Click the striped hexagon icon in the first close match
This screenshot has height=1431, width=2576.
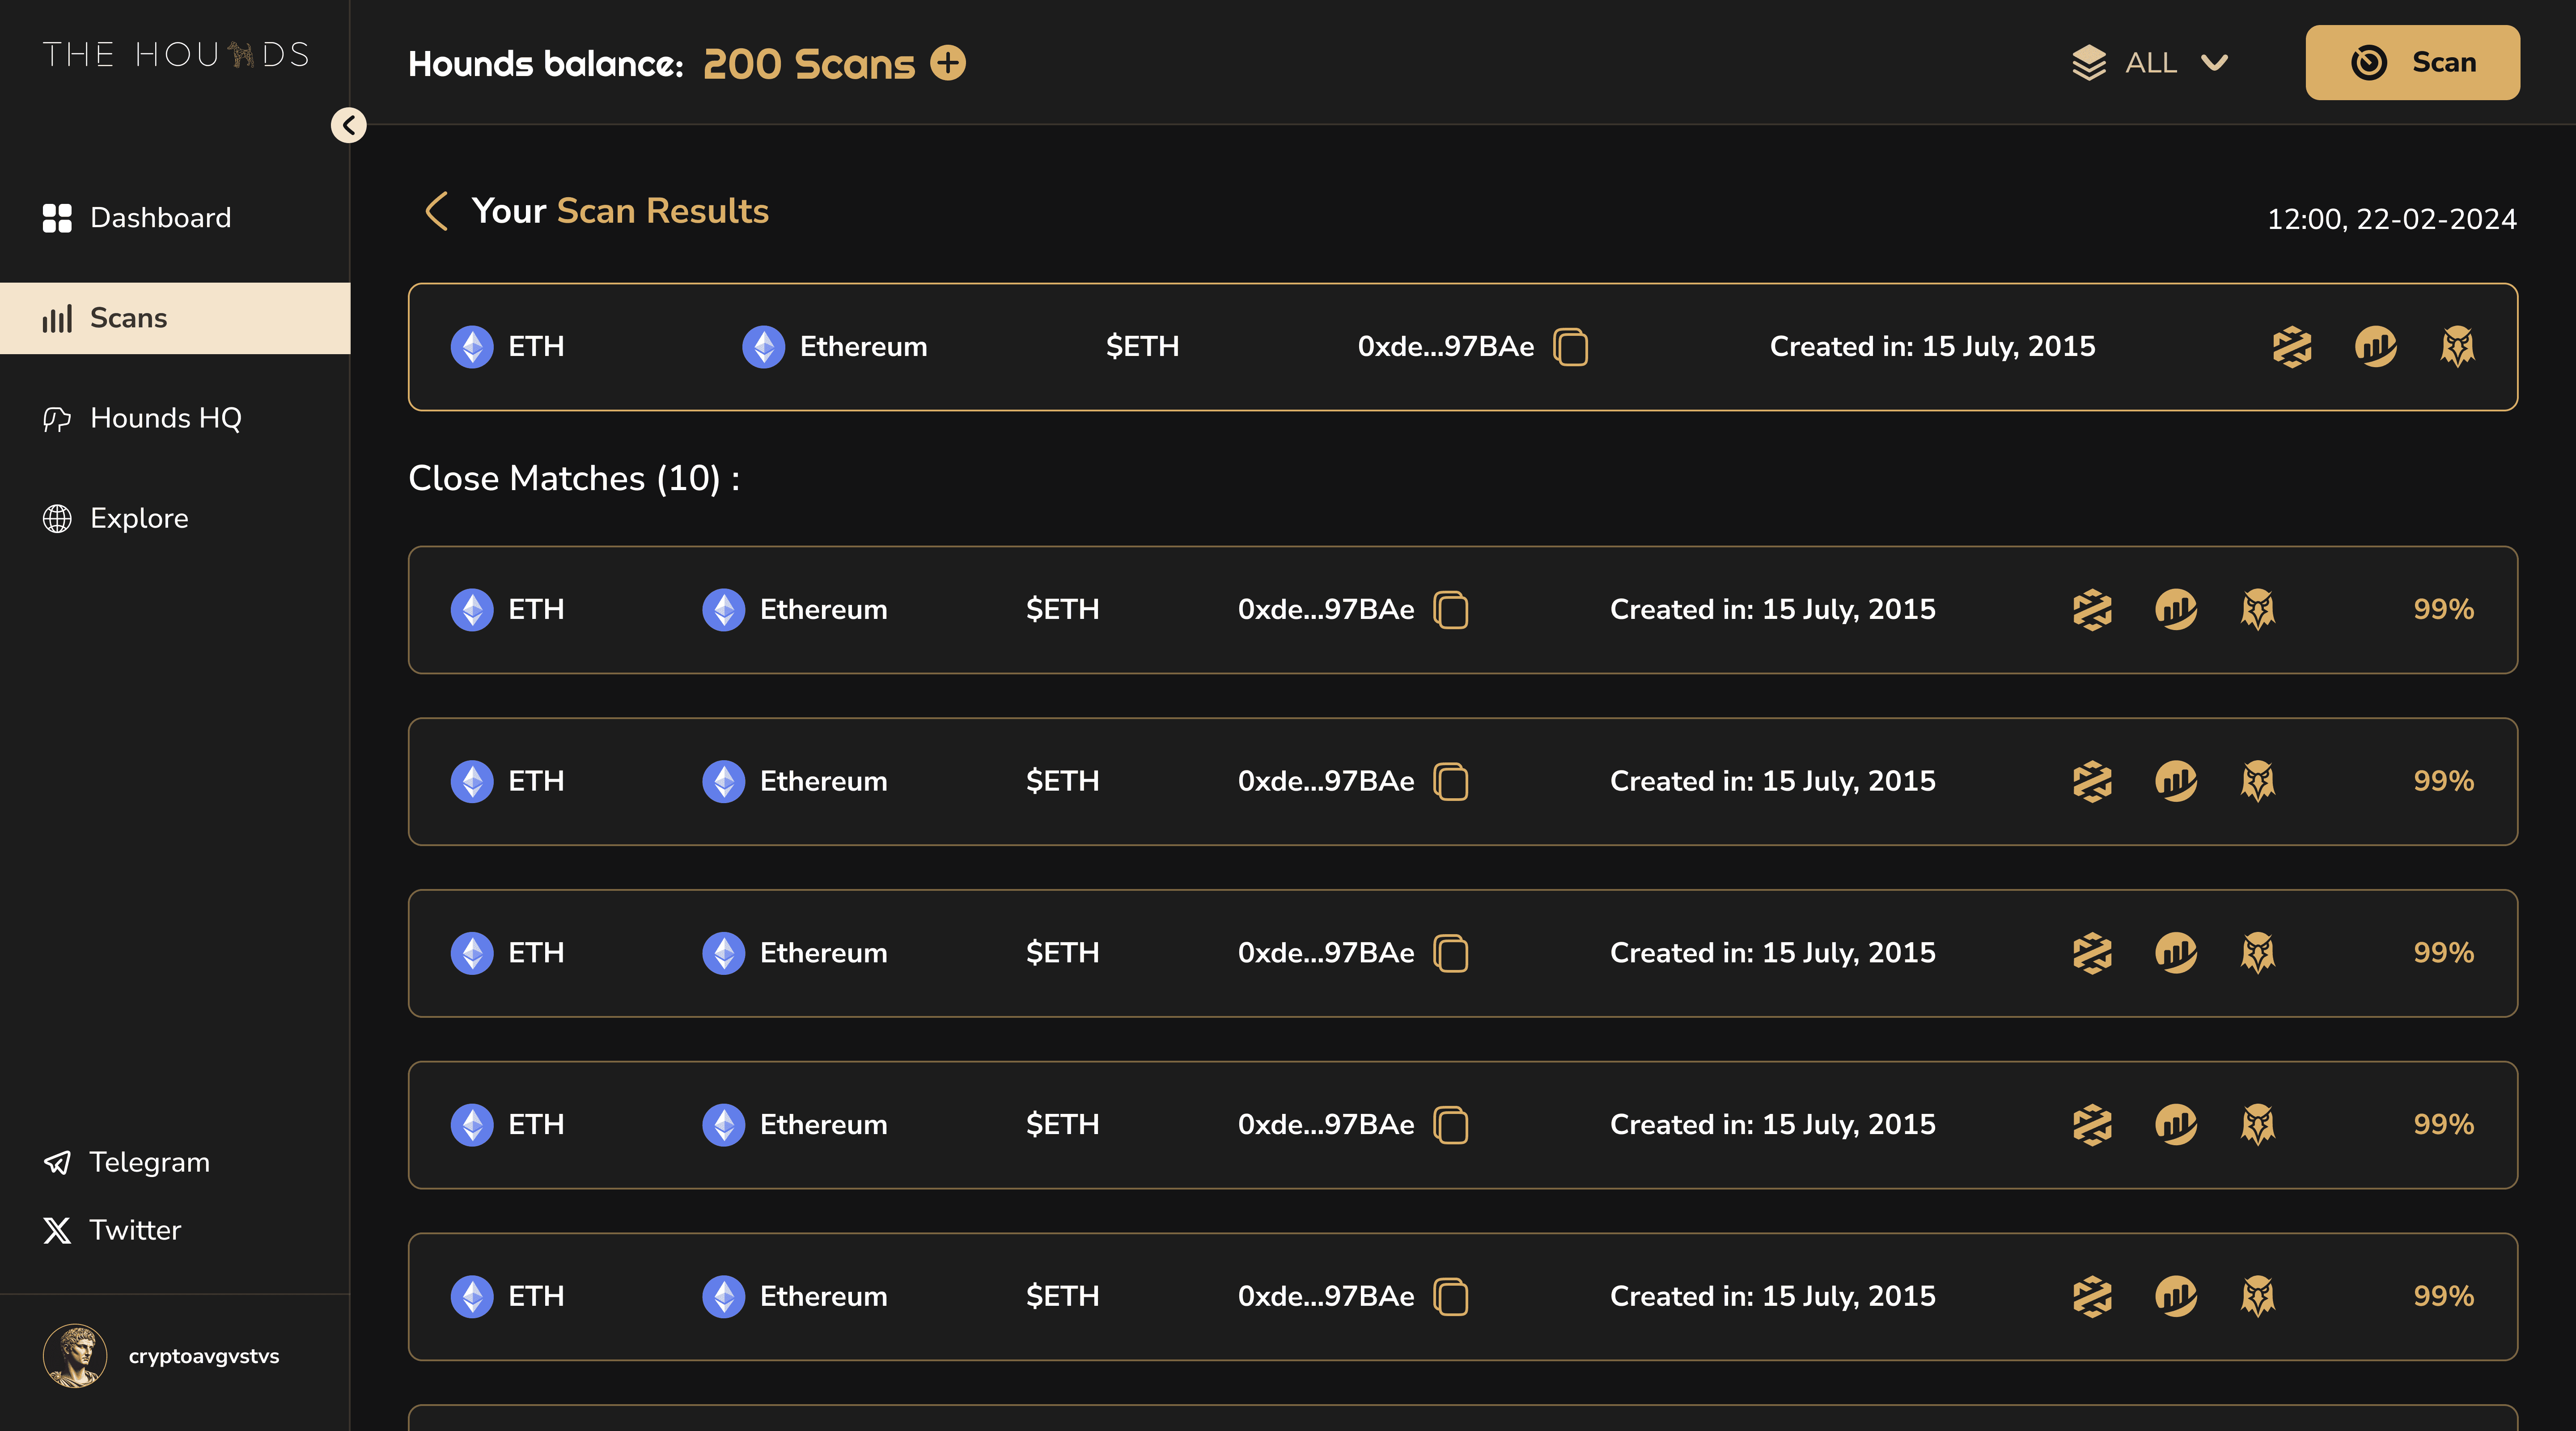point(2092,610)
